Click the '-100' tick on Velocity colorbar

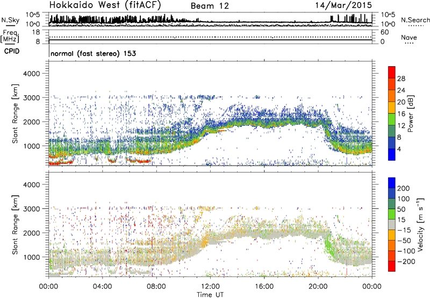point(406,251)
